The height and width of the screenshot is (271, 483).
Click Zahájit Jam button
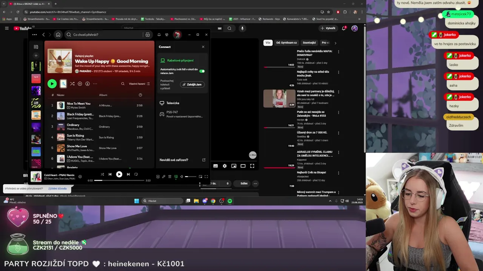click(192, 85)
